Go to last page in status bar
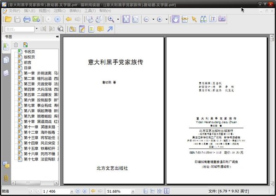The width and height of the screenshot is (276, 196). [x=85, y=191]
